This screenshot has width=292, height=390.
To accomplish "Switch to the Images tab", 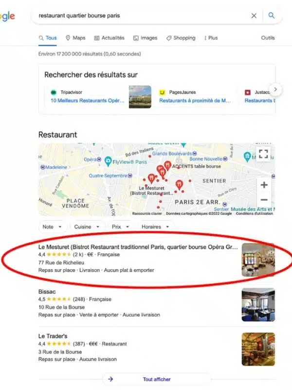I will tap(146, 38).
